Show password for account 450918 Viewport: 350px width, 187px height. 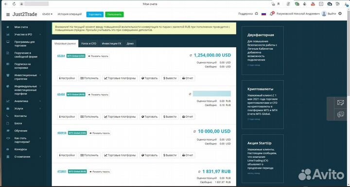coord(100,133)
